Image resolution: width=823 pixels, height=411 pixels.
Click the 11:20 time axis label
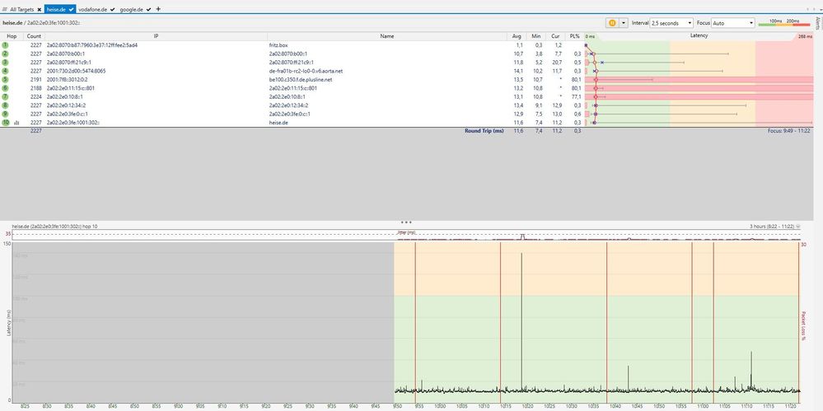[x=789, y=406]
